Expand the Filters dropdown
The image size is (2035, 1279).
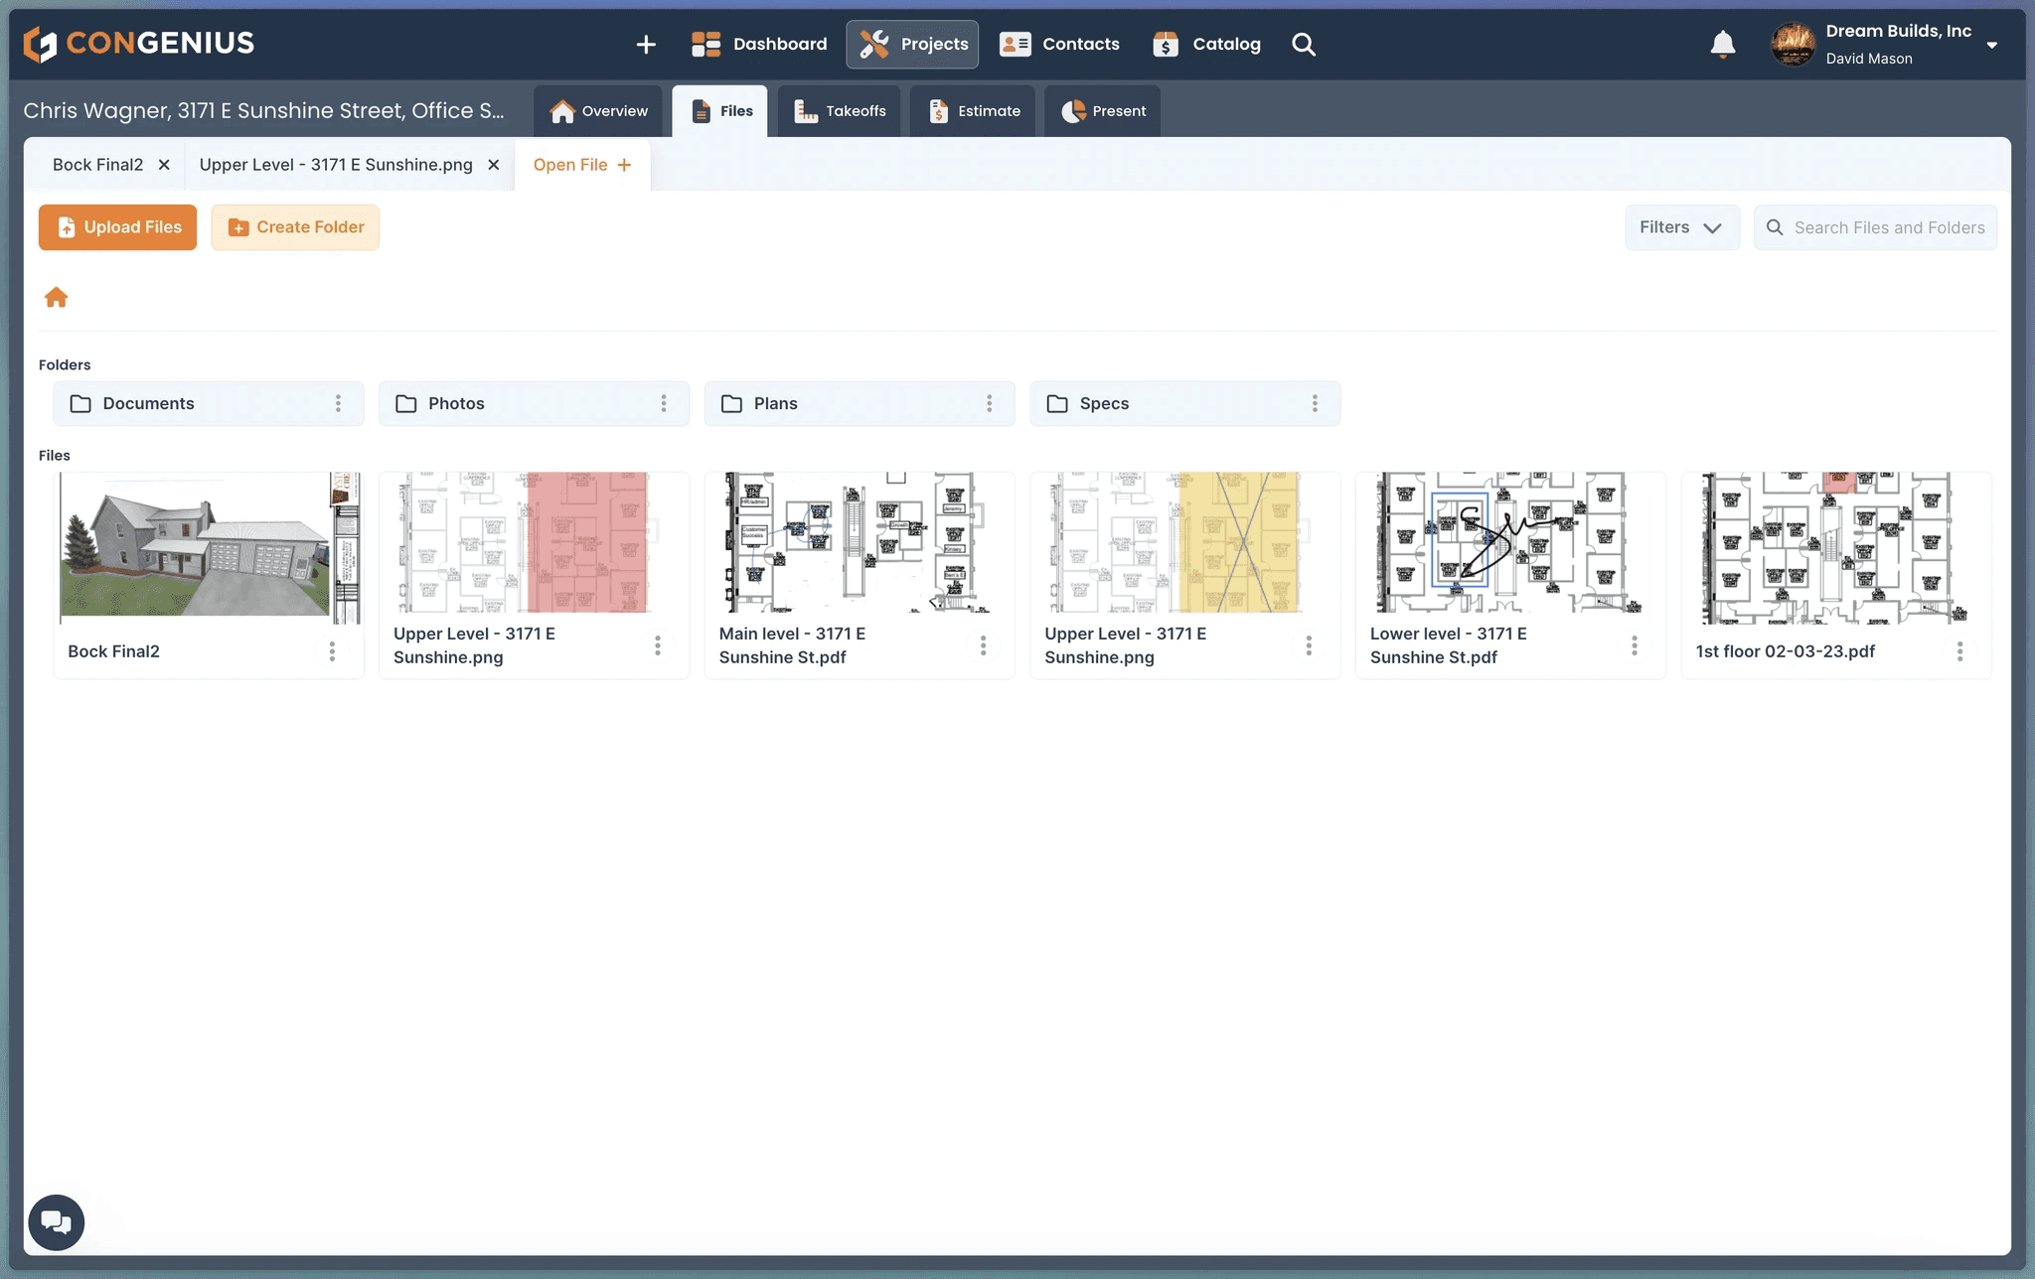(x=1681, y=227)
